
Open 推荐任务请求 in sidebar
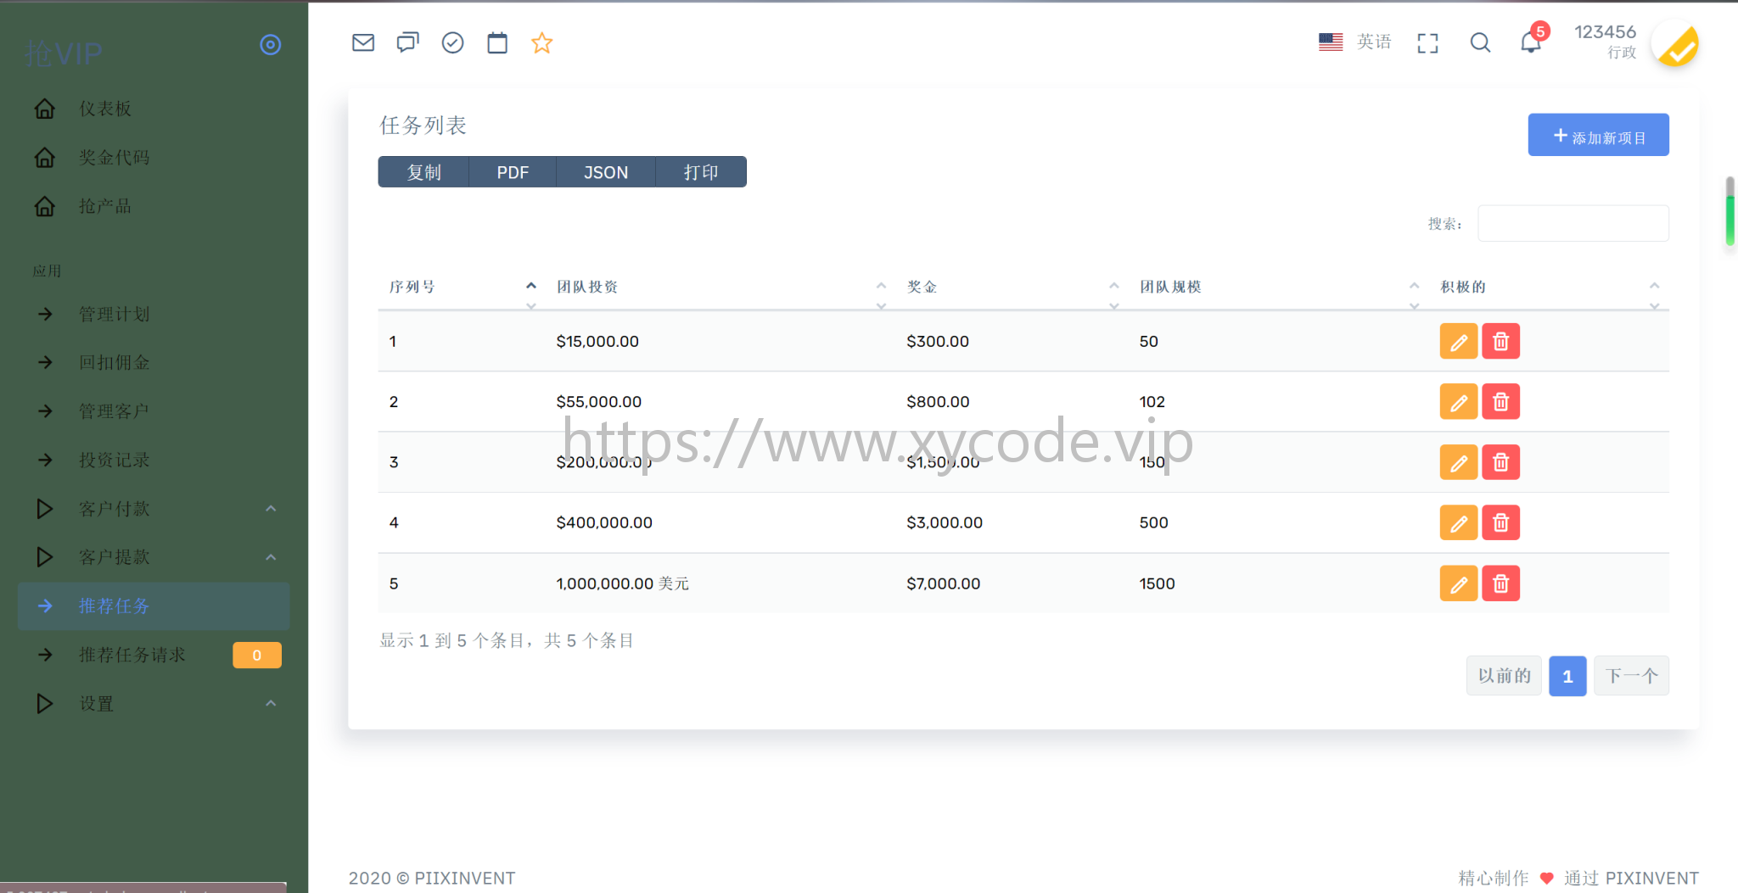click(154, 655)
